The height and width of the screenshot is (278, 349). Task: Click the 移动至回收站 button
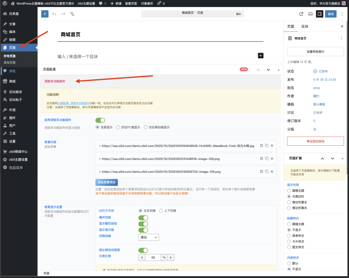click(315, 141)
